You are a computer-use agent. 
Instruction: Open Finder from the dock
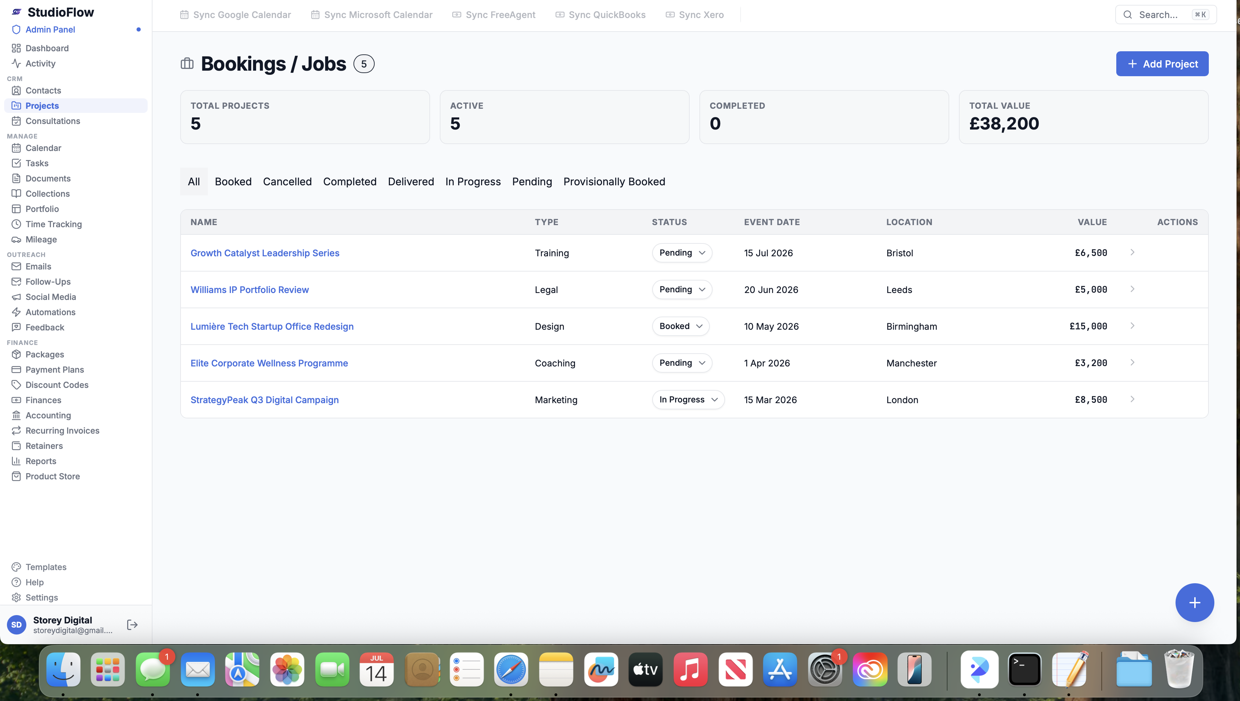(x=63, y=670)
